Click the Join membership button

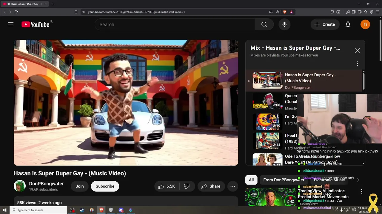pyautogui.click(x=80, y=186)
